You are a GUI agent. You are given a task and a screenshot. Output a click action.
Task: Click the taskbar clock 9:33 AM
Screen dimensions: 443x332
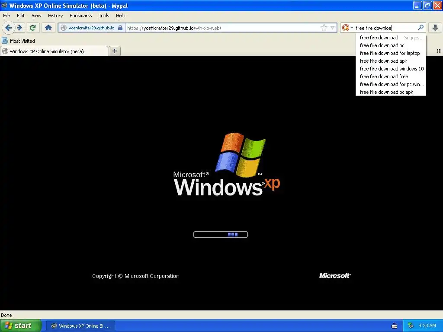click(x=427, y=326)
